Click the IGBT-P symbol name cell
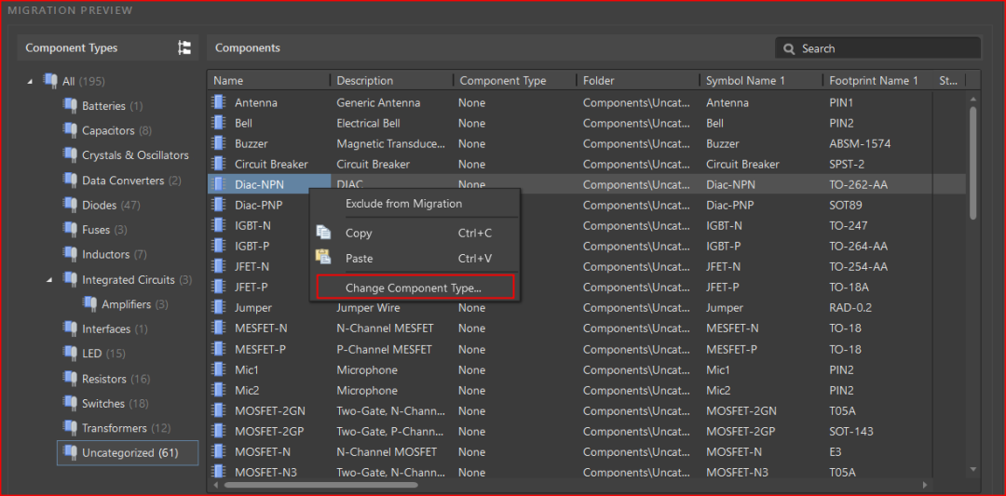1006x496 pixels. pos(724,246)
